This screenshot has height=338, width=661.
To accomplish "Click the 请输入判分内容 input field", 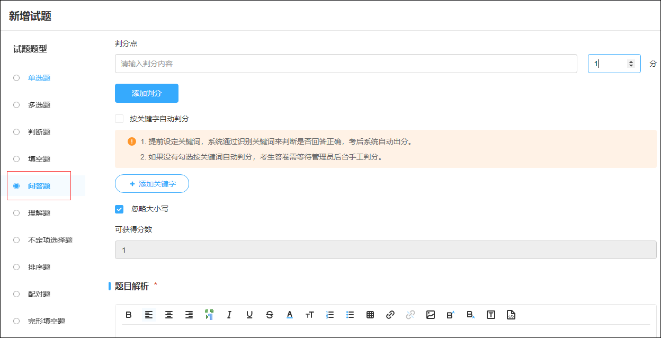I will point(346,64).
